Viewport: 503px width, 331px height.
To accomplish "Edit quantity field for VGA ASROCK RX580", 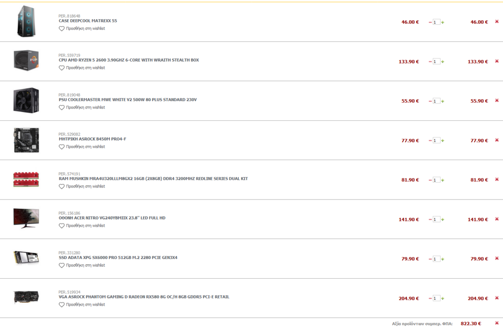I will coord(436,298).
